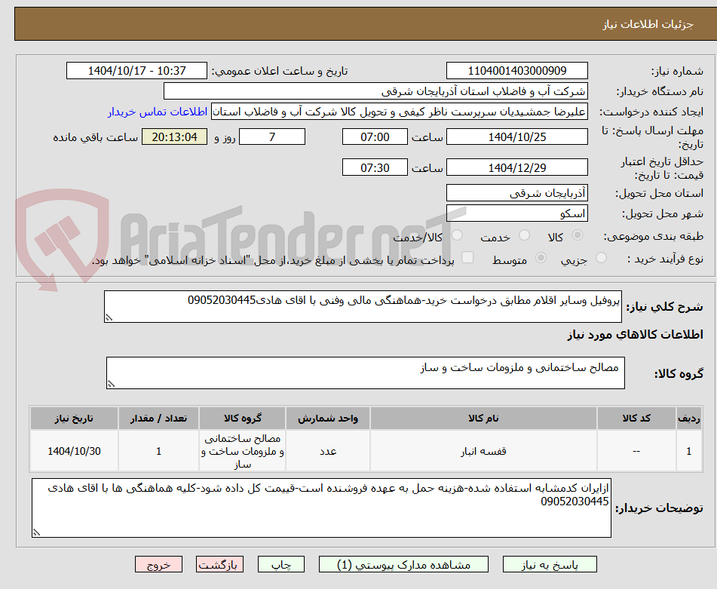
Task: Click the قفسه انبار item name cell
Action: [483, 451]
